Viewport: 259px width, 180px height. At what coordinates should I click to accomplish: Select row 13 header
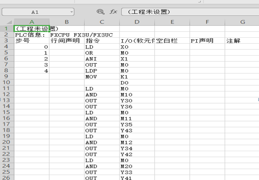pos(7,100)
